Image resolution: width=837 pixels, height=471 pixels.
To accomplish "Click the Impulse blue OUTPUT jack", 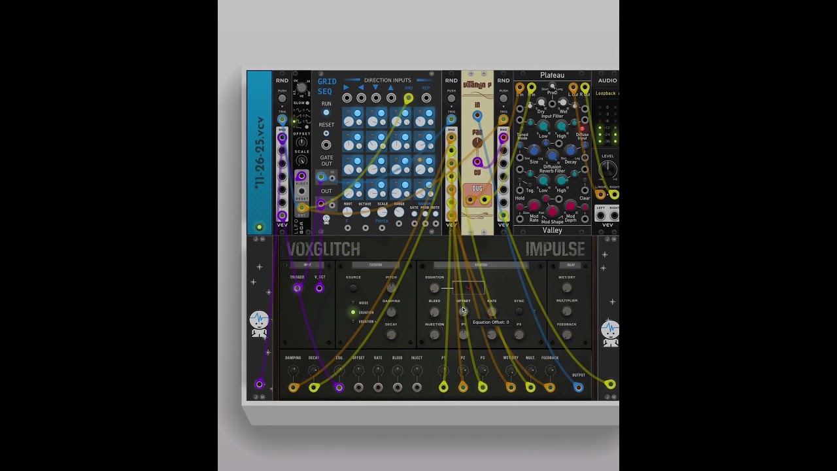I will click(579, 387).
